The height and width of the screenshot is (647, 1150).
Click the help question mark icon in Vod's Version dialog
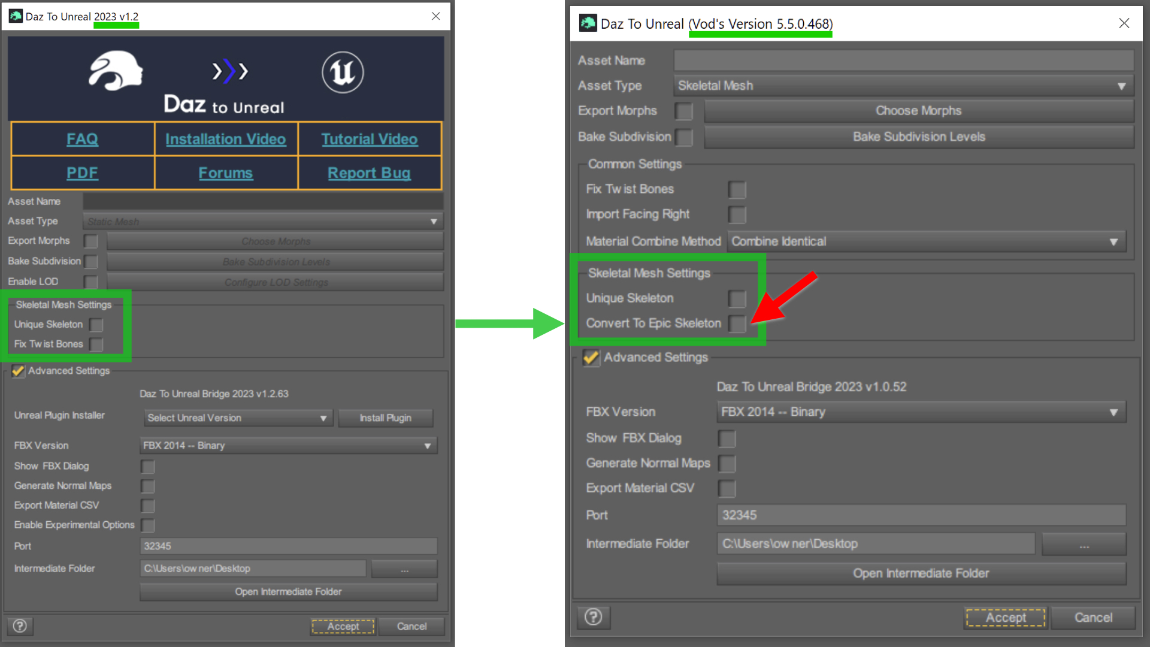[594, 617]
